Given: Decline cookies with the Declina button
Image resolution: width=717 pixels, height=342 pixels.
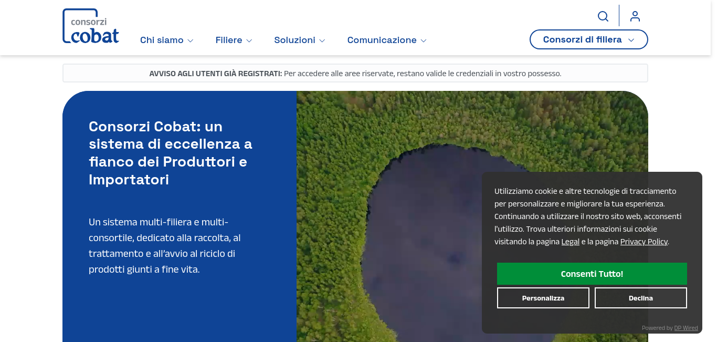Looking at the screenshot, I should click(641, 298).
